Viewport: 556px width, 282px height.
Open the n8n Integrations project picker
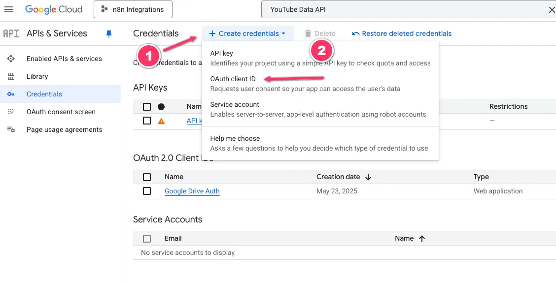pyautogui.click(x=133, y=9)
